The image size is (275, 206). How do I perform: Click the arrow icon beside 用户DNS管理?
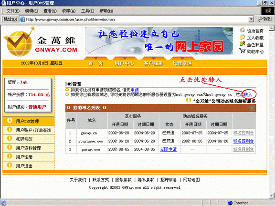coord(10,121)
